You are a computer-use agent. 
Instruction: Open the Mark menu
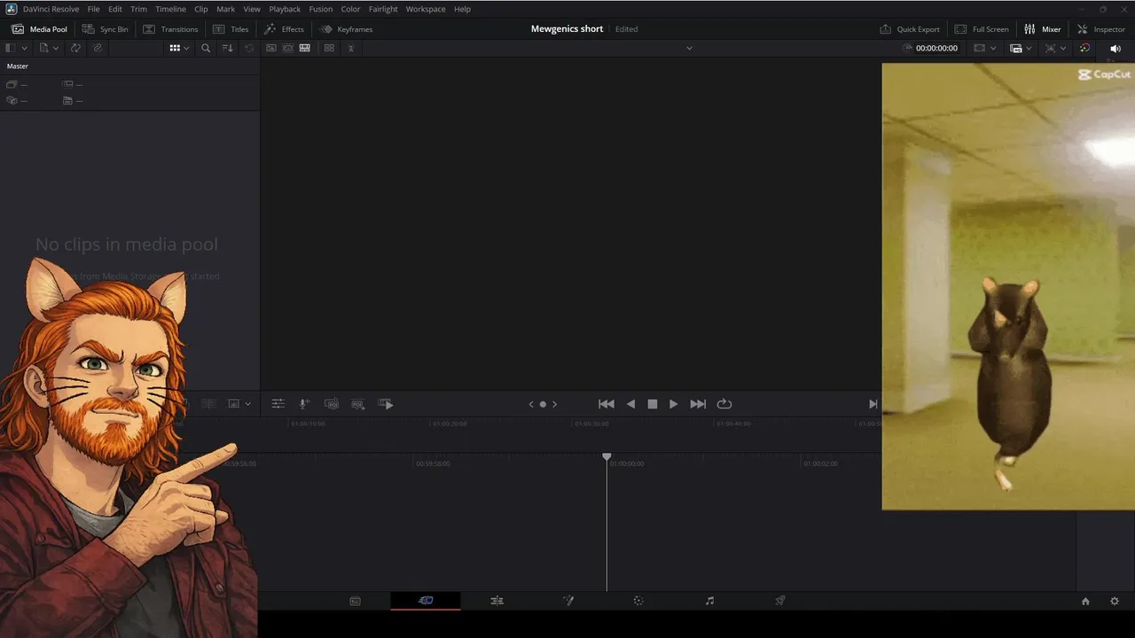[x=225, y=9]
